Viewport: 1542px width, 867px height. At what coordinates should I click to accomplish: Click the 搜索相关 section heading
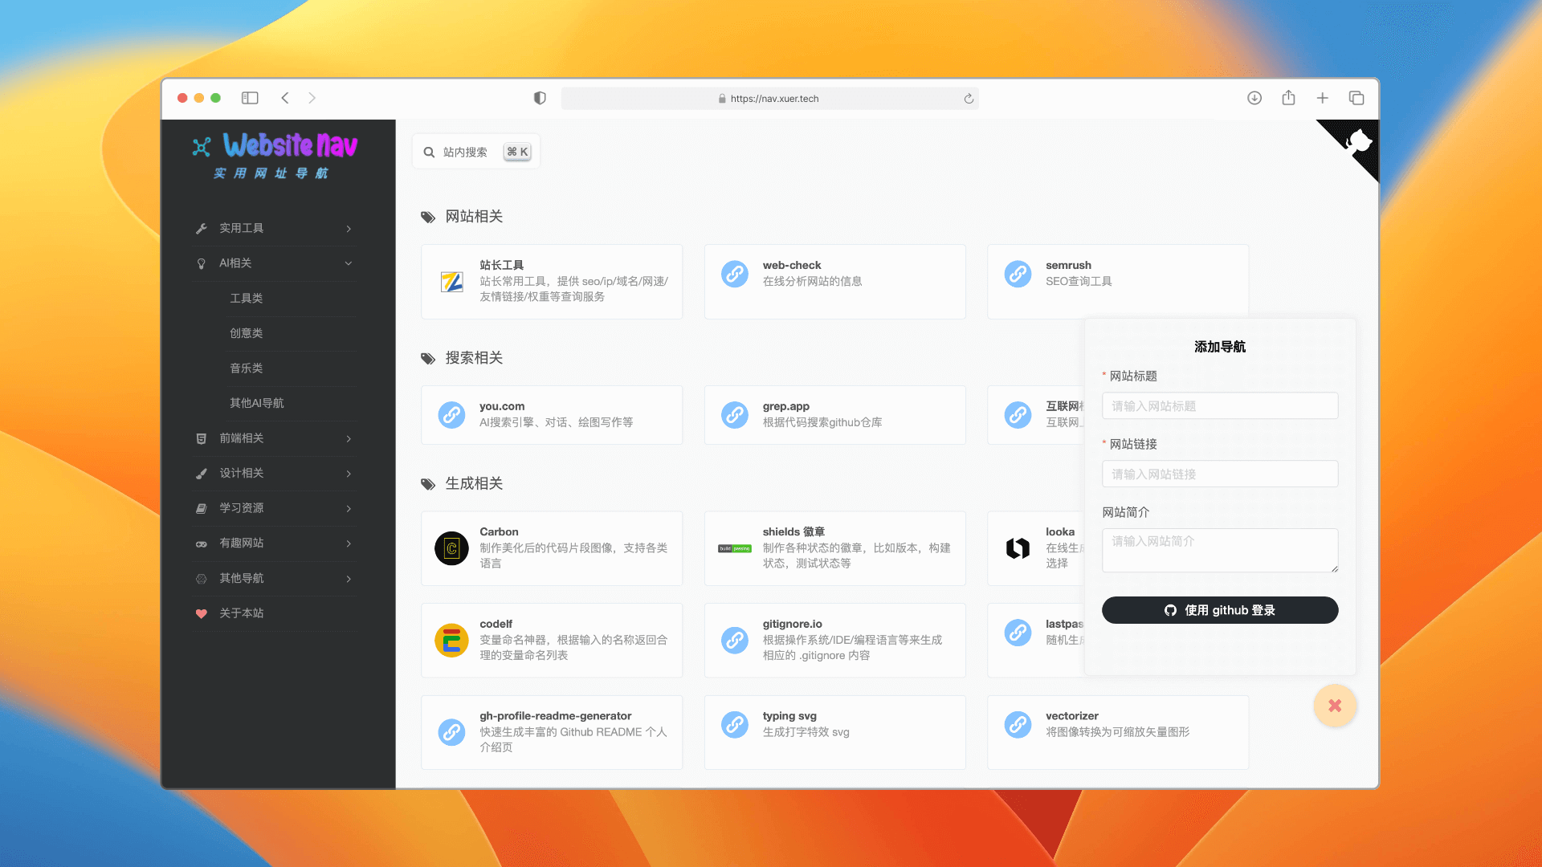(474, 358)
